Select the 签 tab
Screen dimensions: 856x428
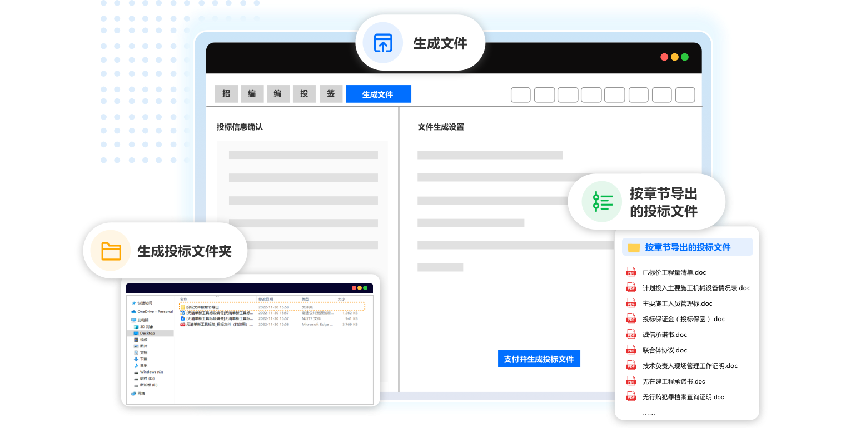coord(331,94)
